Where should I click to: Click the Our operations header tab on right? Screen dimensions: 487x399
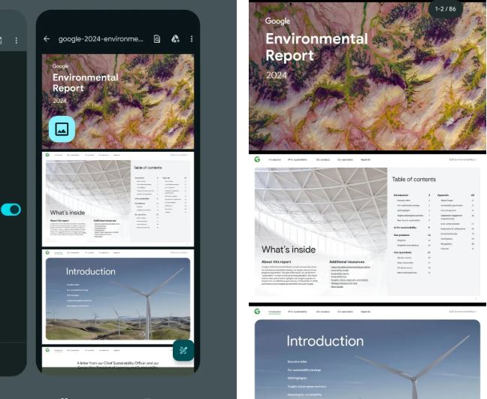point(345,160)
